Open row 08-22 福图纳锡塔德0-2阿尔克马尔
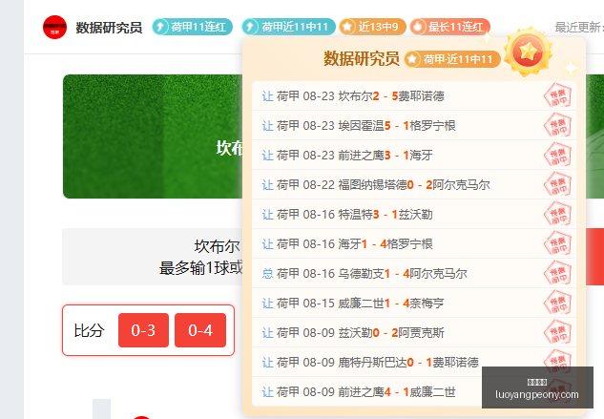Viewport: 604px width, 419px height. pos(414,184)
